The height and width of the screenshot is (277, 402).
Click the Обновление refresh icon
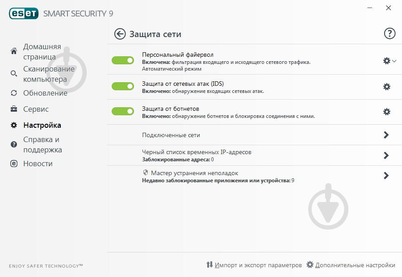tap(13, 93)
